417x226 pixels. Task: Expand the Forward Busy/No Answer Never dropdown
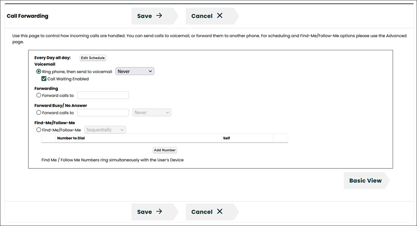click(152, 112)
